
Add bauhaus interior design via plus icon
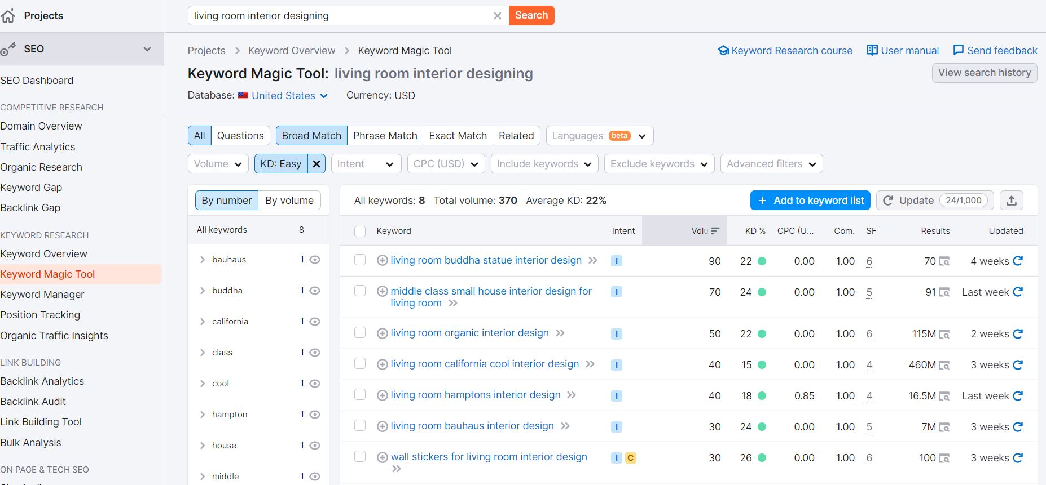[x=382, y=426]
